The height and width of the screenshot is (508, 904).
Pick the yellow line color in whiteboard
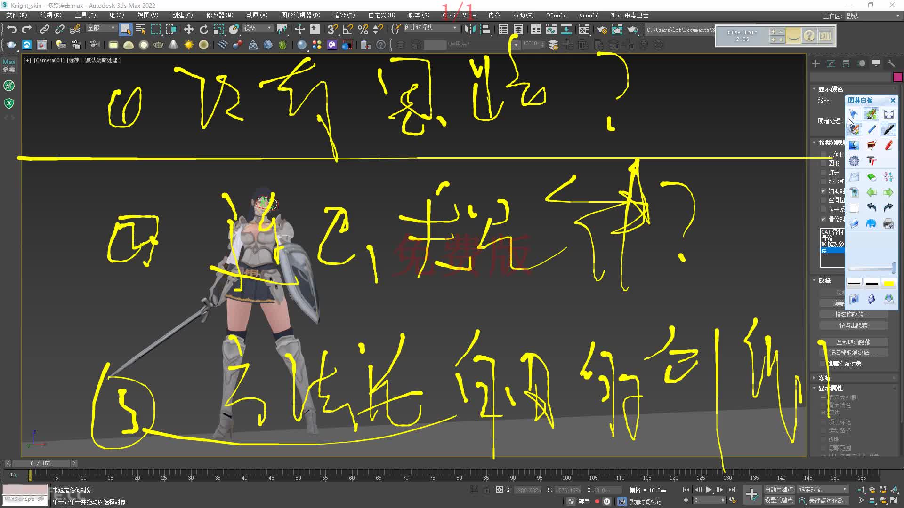point(888,283)
